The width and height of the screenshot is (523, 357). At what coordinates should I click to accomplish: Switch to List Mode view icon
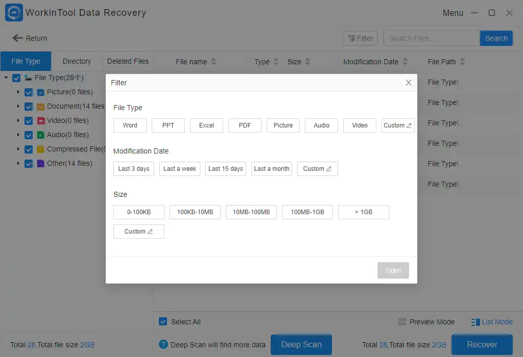476,322
